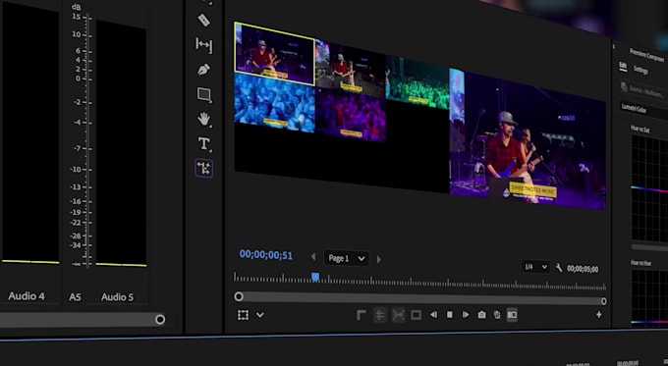This screenshot has height=366, width=668.
Task: Click the monitor time ruler tick marks
Action: tap(419, 283)
